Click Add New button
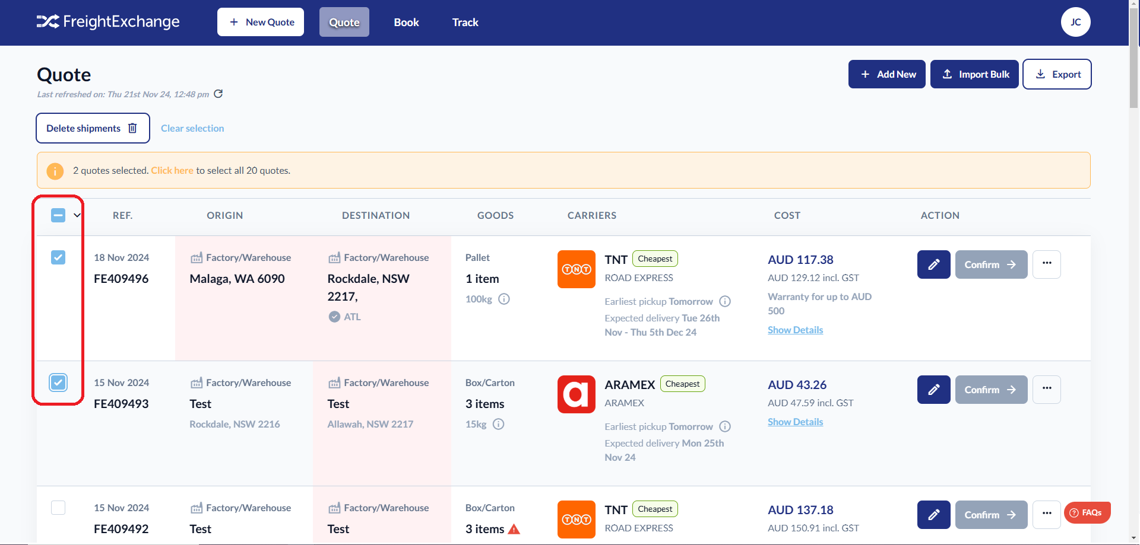Screen dimensions: 1140x545 tap(887, 74)
